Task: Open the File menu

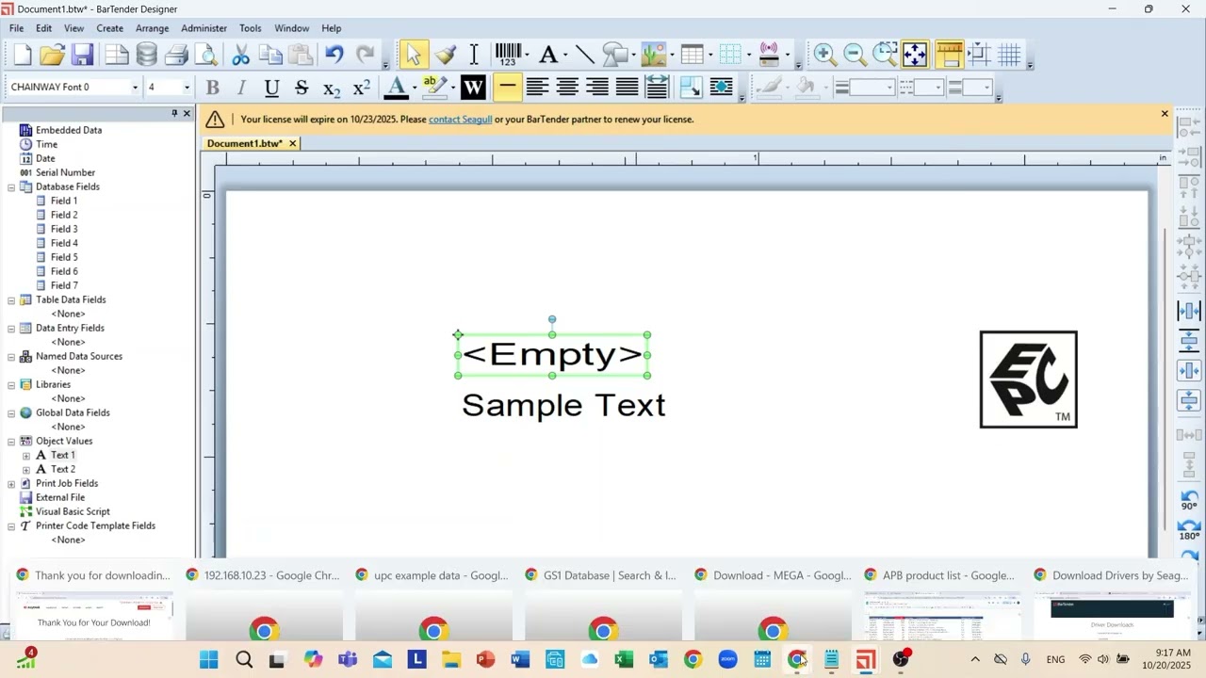Action: [17, 28]
